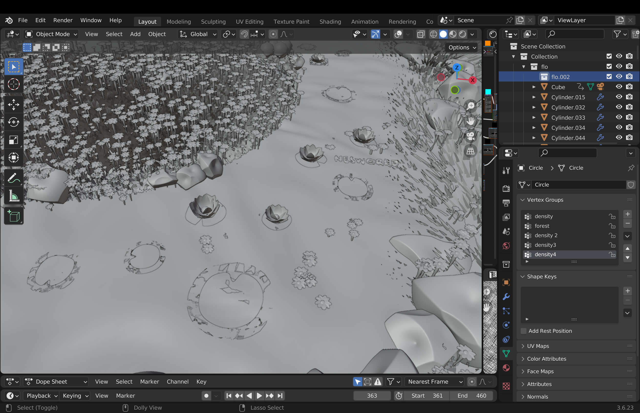Screen dimensions: 640x413
Task: Switch to the Shading workspace tab
Action: coord(330,21)
